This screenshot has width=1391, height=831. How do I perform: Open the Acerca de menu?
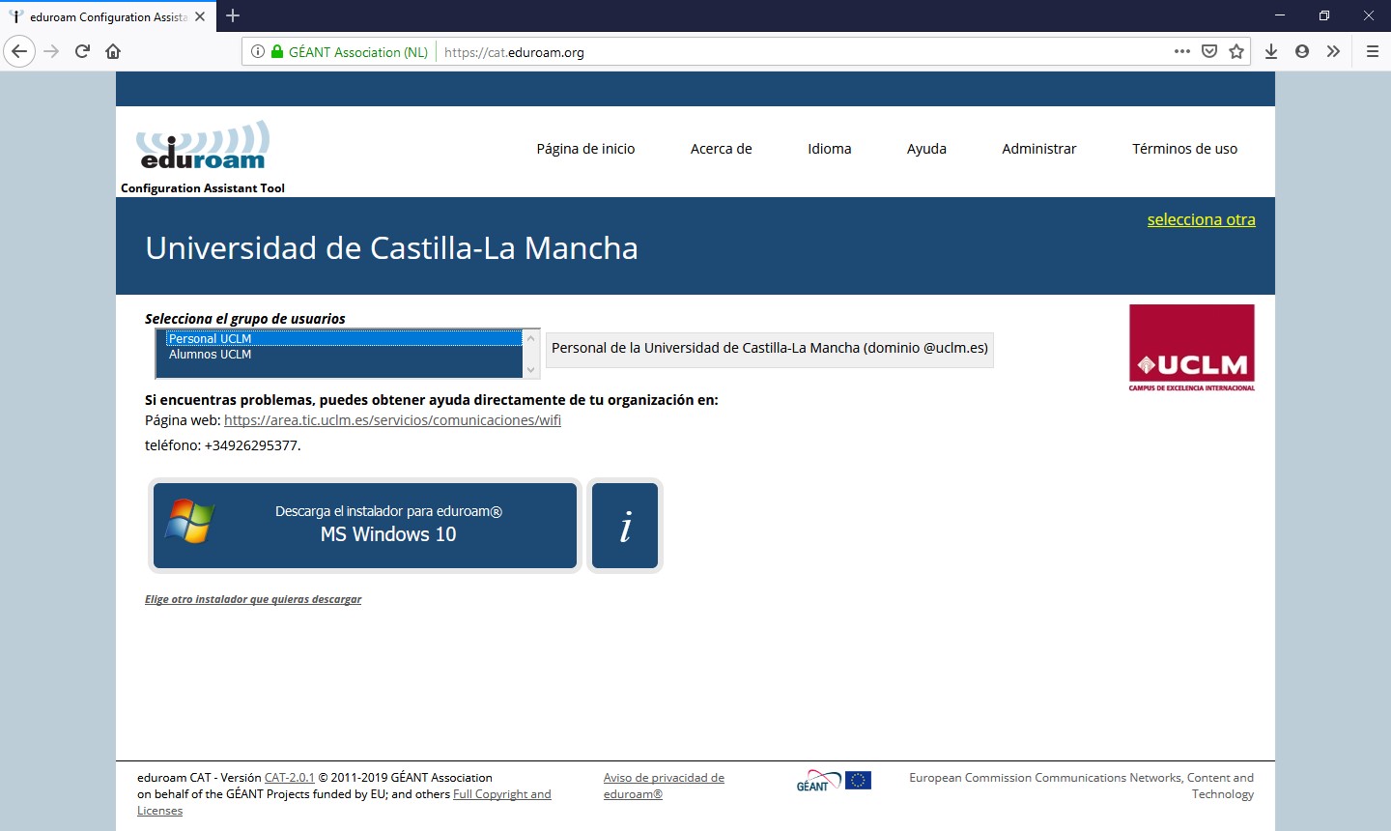722,149
